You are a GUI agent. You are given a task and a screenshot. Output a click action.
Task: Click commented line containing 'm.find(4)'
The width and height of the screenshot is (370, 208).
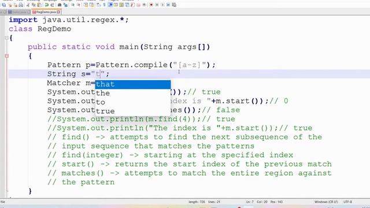coord(141,119)
